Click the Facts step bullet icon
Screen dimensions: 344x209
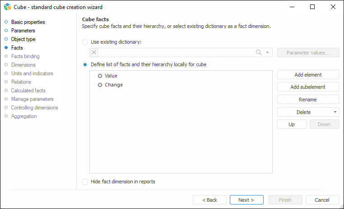pyautogui.click(x=6, y=48)
